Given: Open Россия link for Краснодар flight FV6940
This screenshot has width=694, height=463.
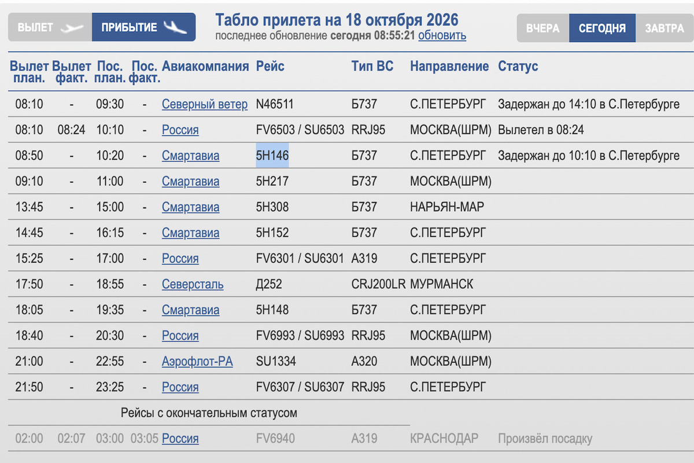Looking at the screenshot, I should [180, 439].
